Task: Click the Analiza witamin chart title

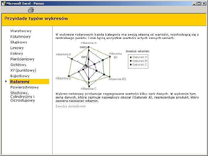Action: point(138,51)
